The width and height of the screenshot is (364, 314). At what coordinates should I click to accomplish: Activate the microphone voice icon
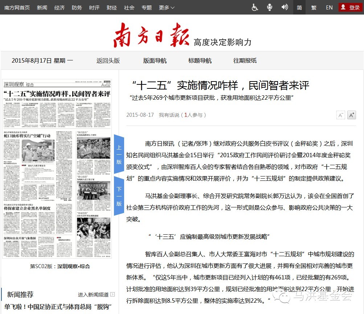[270, 7]
